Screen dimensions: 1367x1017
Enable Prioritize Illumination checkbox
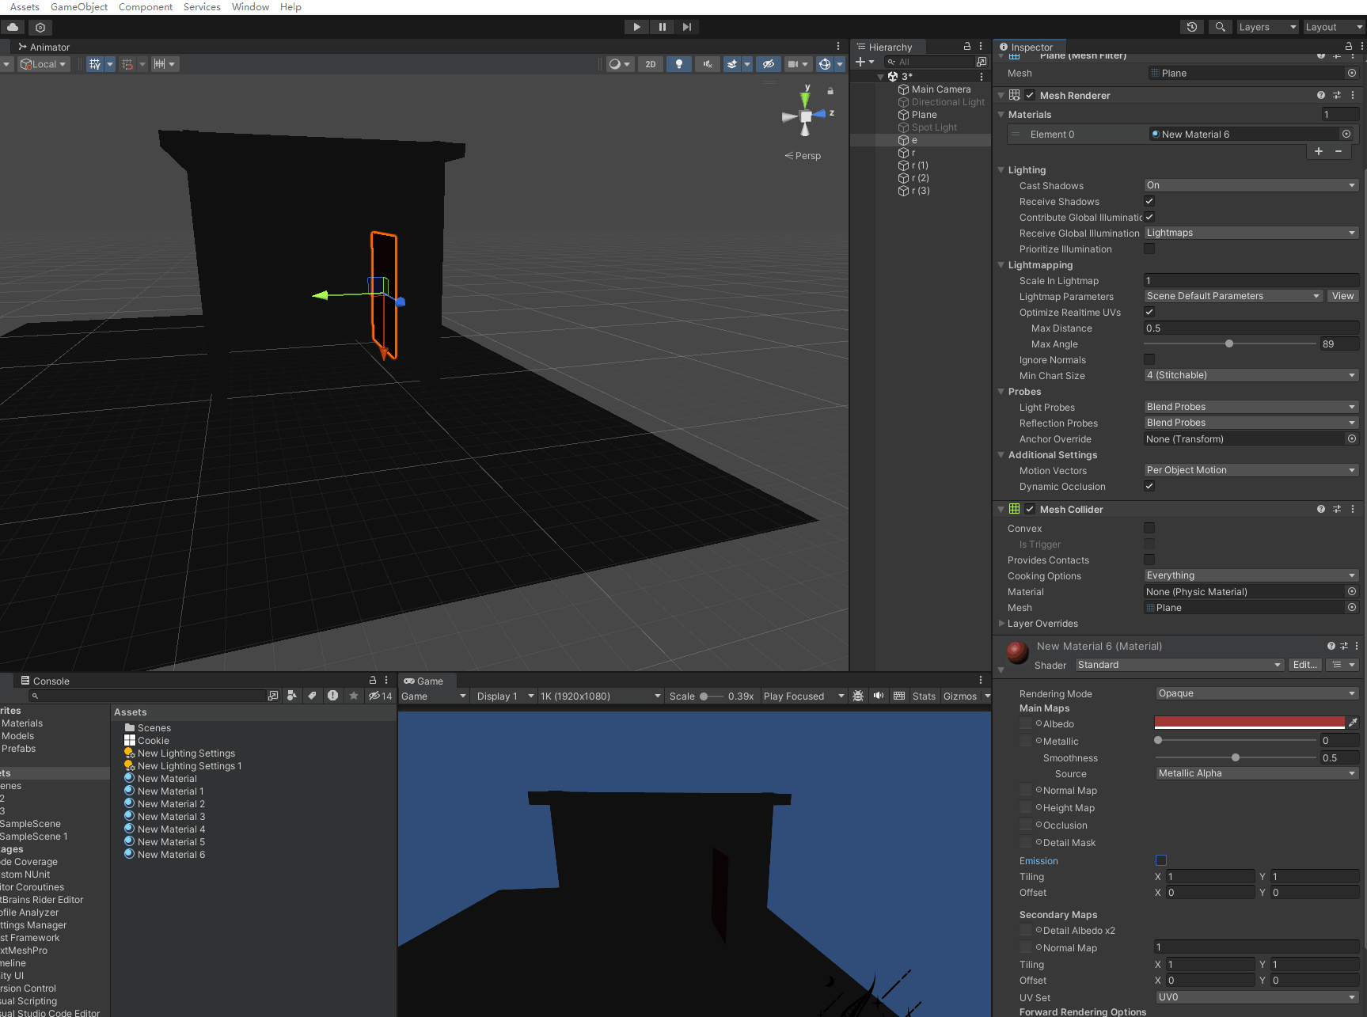1149,249
